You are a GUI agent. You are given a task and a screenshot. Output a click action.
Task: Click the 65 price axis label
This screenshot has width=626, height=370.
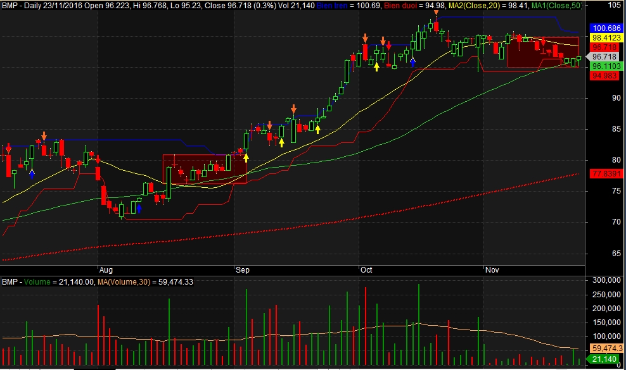point(616,253)
